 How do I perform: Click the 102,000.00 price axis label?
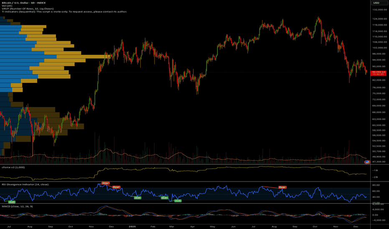[x=379, y=47]
